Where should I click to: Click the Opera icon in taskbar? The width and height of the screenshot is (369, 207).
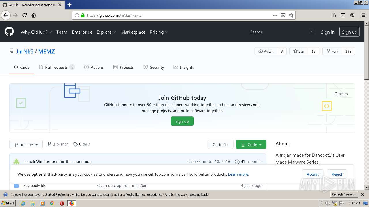pyautogui.click(x=62, y=203)
